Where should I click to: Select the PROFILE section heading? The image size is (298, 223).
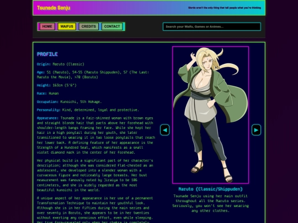(x=47, y=54)
